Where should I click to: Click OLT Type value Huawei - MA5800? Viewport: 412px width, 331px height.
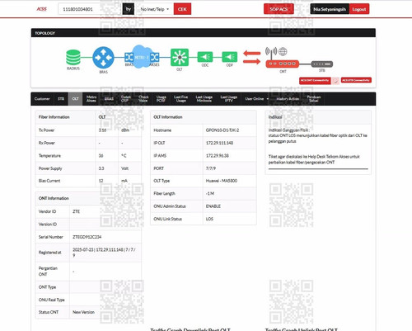[x=222, y=181]
